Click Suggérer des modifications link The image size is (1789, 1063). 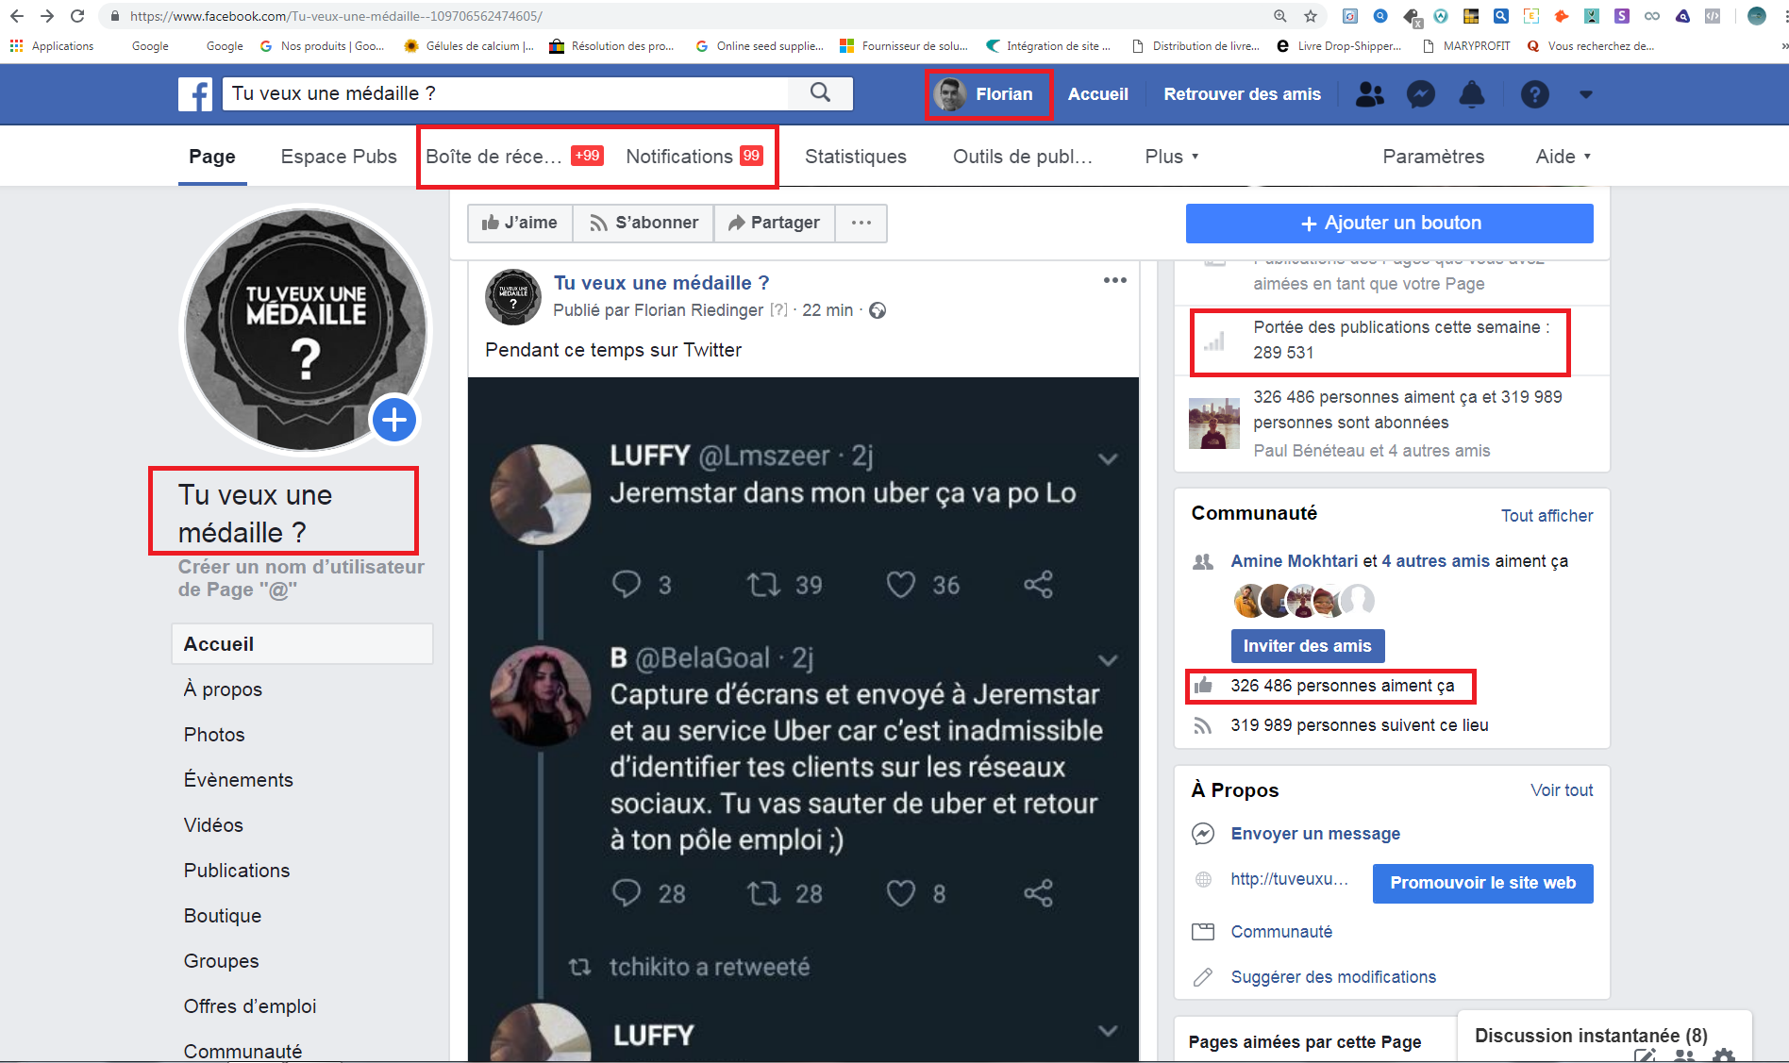coord(1333,977)
